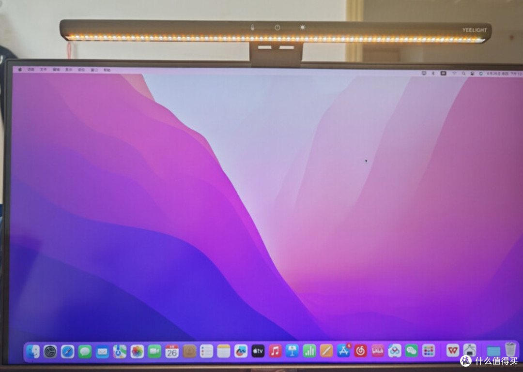
Task: Open the 文件 (File) menu
Action: (44, 70)
